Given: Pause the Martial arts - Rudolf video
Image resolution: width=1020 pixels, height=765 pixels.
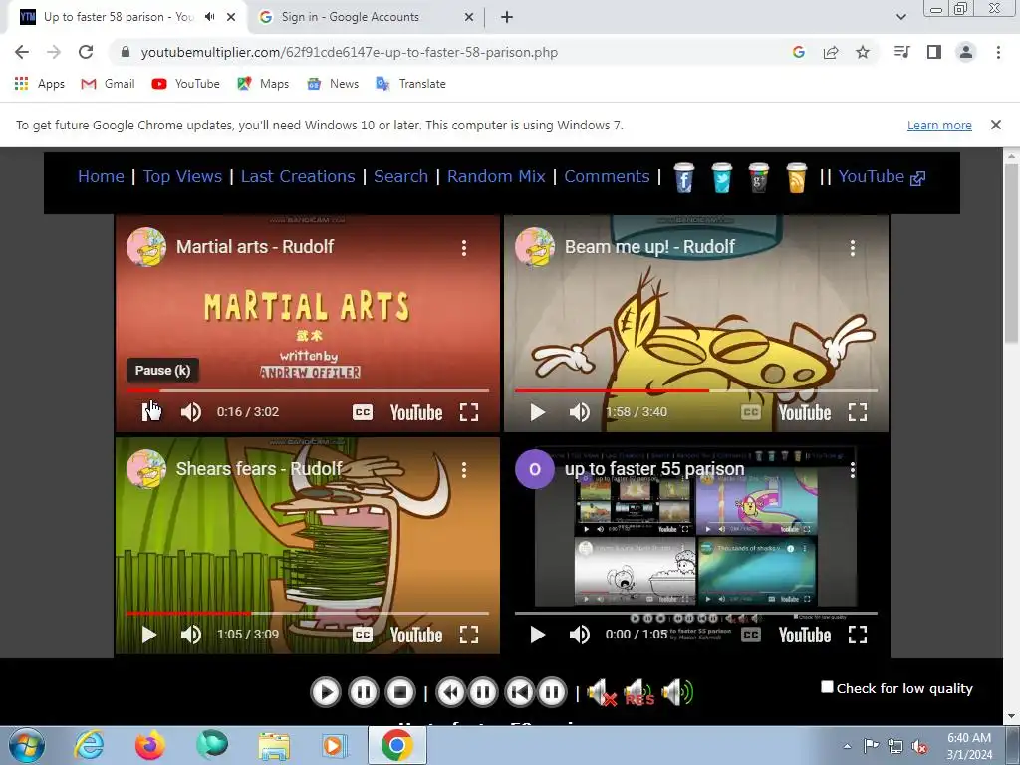Looking at the screenshot, I should click(x=149, y=411).
